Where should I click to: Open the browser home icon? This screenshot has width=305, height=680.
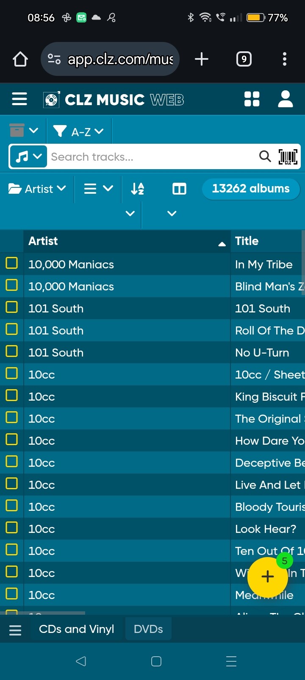pos(20,59)
